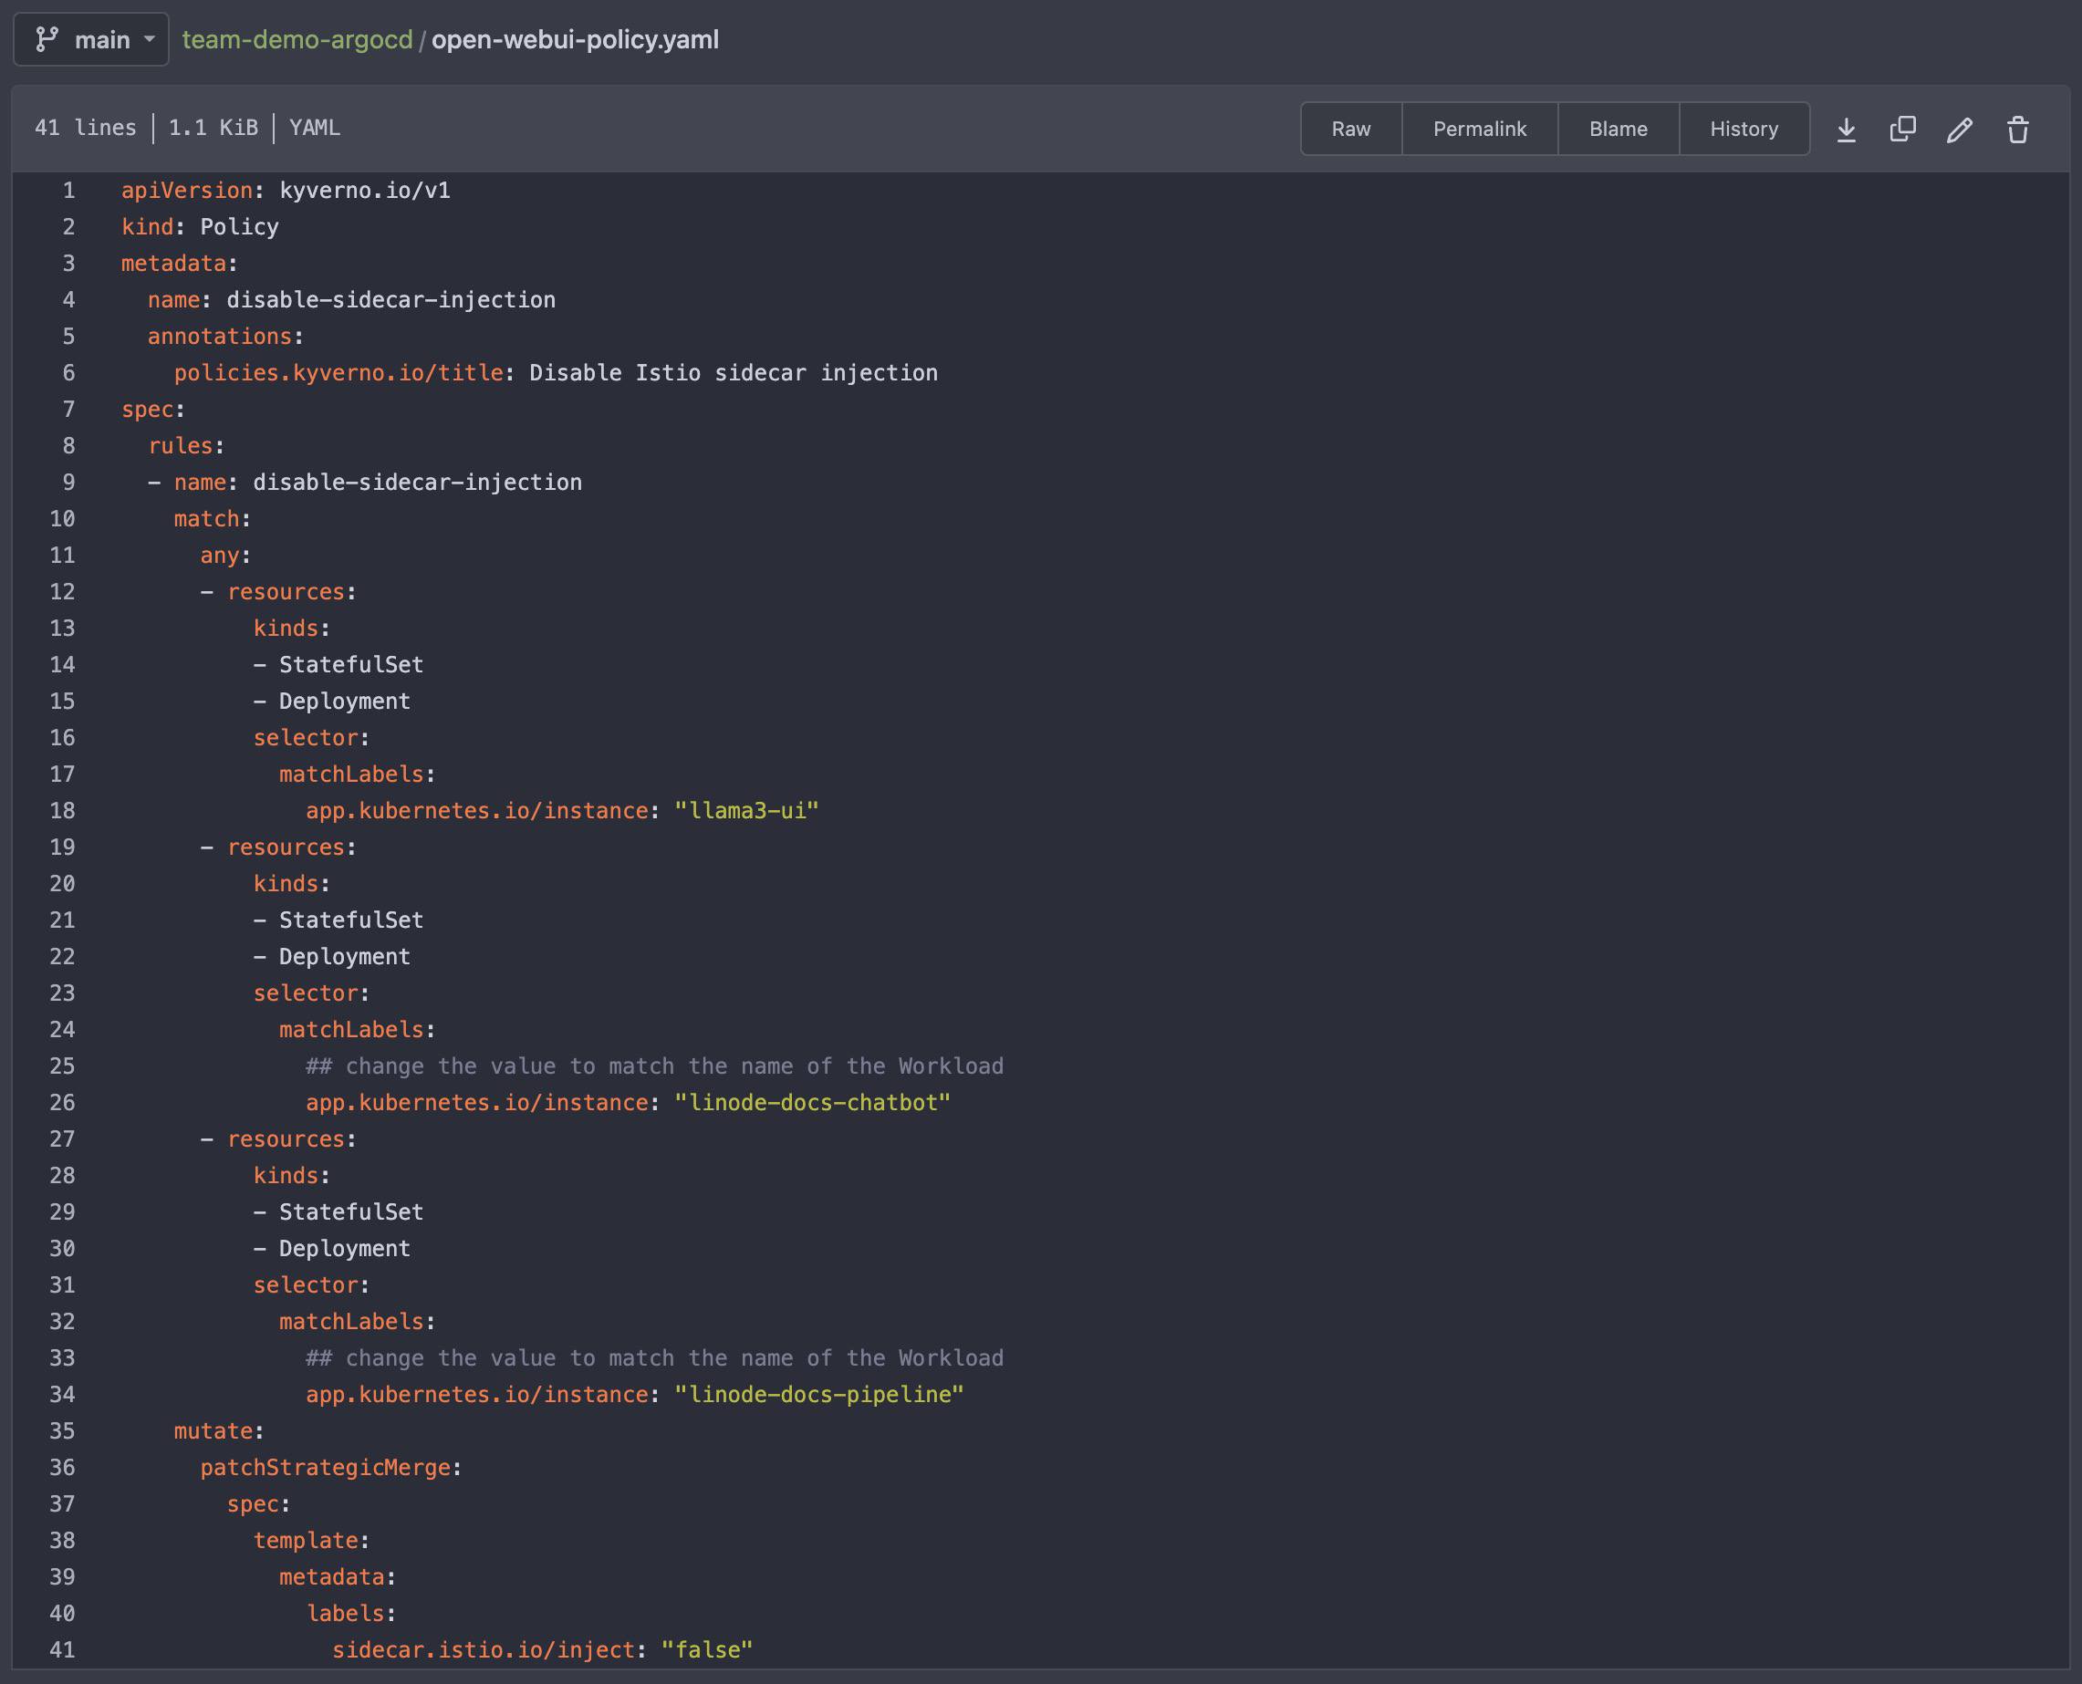Select line number 35 starting the mutate block
Image resolution: width=2082 pixels, height=1684 pixels.
(x=62, y=1430)
